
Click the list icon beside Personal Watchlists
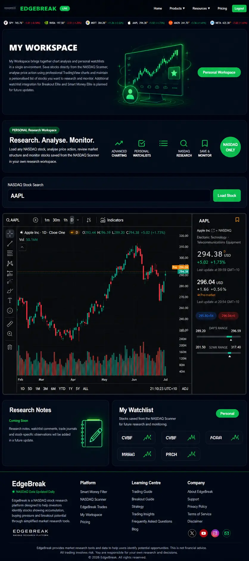[163, 143]
